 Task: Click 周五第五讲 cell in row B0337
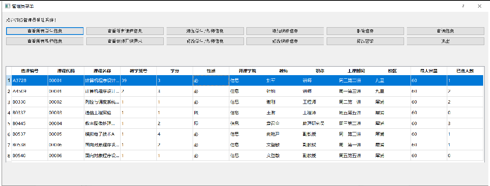pos(356,112)
